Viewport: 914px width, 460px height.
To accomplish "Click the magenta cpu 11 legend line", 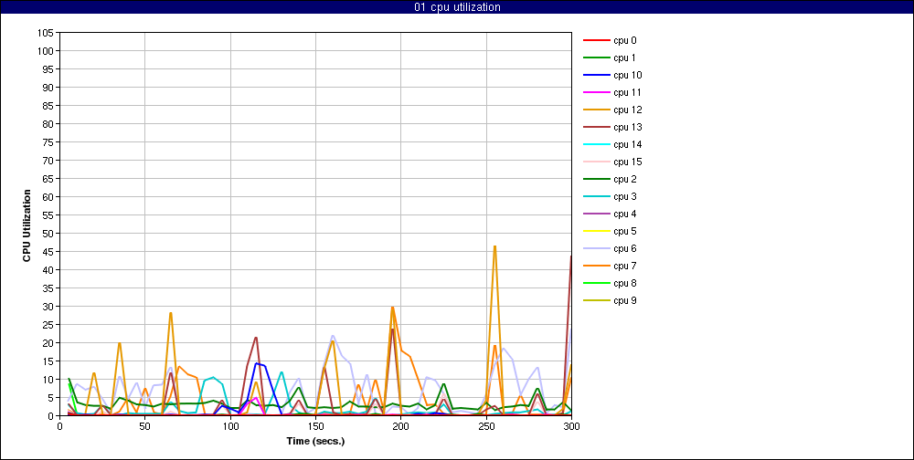I will tap(596, 92).
